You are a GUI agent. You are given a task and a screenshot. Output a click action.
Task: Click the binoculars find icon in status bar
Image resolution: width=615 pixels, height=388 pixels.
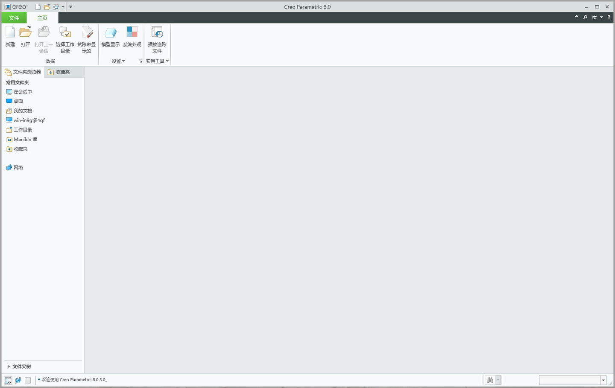[x=490, y=380]
